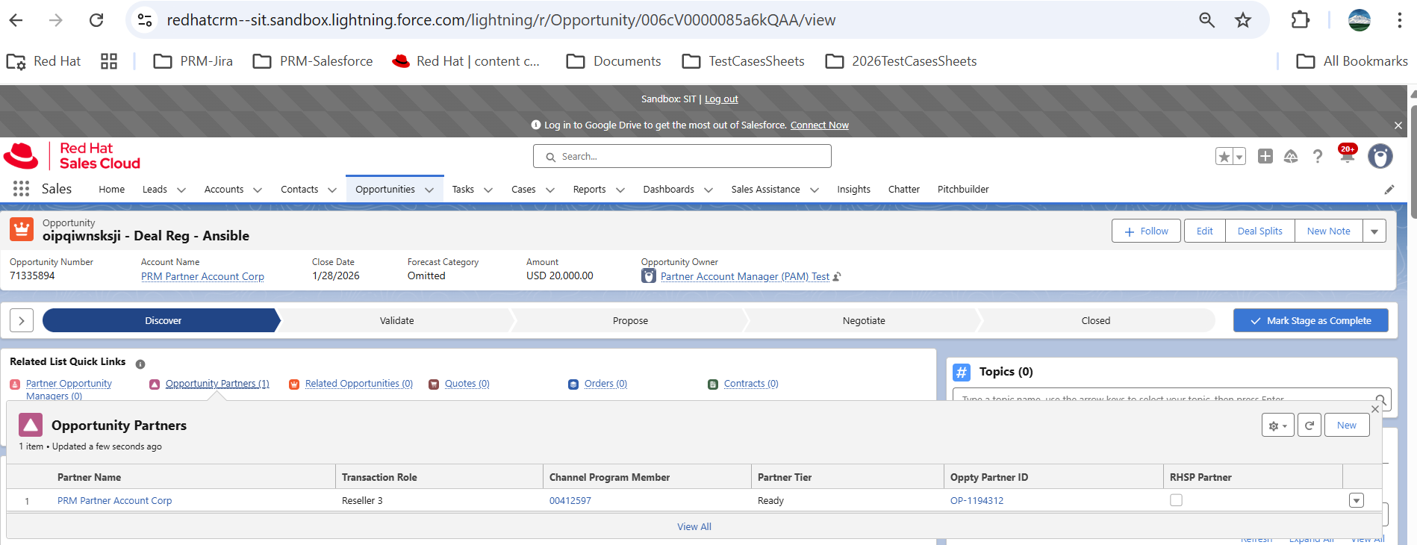The height and width of the screenshot is (545, 1417).
Task: Click the Salesforce search box
Action: [x=682, y=156]
